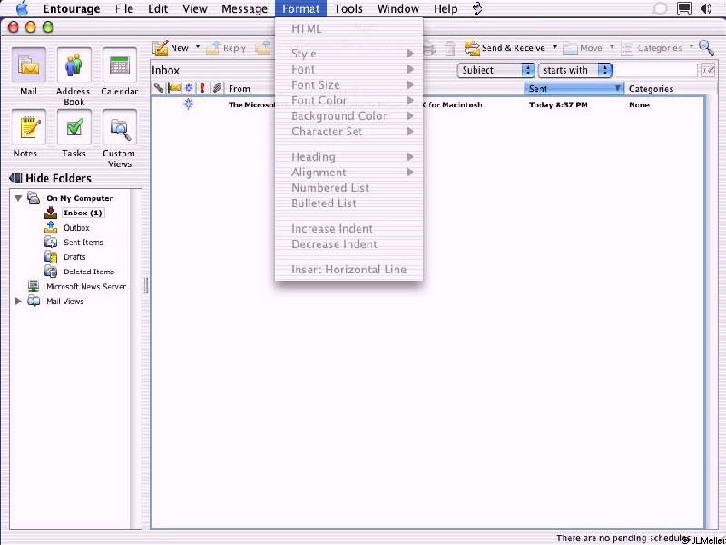Sort by attachment paperclip column icon
This screenshot has height=545, width=726.
tap(217, 87)
